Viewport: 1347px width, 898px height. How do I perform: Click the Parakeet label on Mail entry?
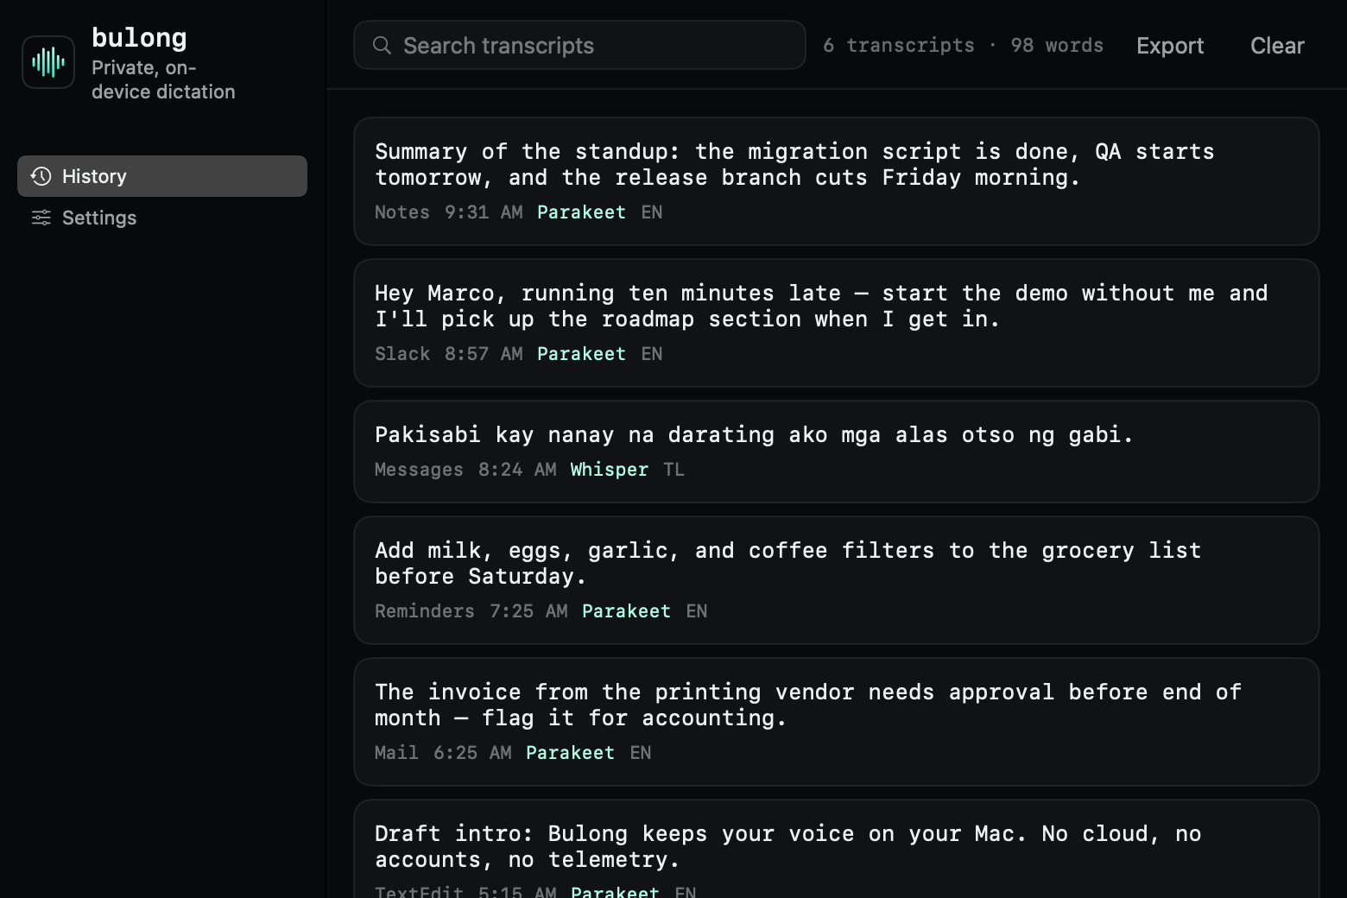pyautogui.click(x=570, y=753)
